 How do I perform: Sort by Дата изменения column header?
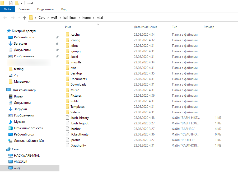(146, 27)
